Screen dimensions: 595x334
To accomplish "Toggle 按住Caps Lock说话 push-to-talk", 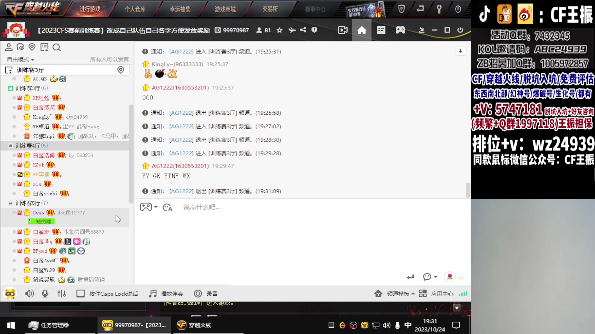I will click(81, 293).
